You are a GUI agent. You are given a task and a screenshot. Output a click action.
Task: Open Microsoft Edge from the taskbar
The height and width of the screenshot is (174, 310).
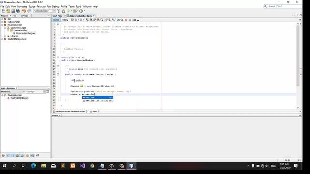(33, 166)
